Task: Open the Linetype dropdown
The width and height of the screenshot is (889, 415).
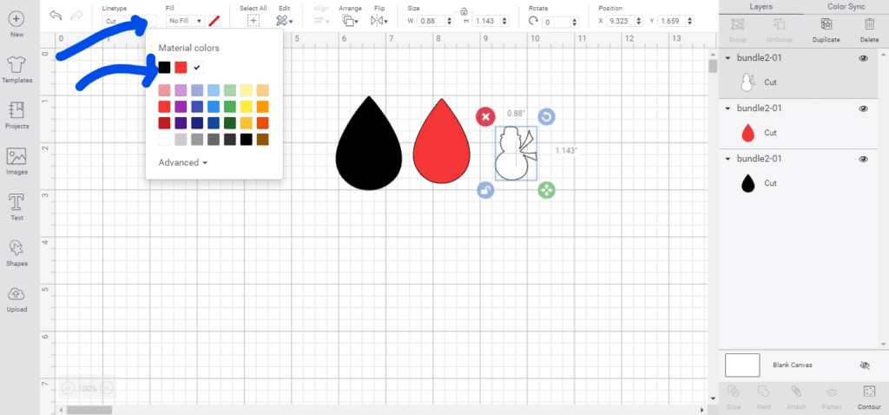Action: pyautogui.click(x=121, y=20)
